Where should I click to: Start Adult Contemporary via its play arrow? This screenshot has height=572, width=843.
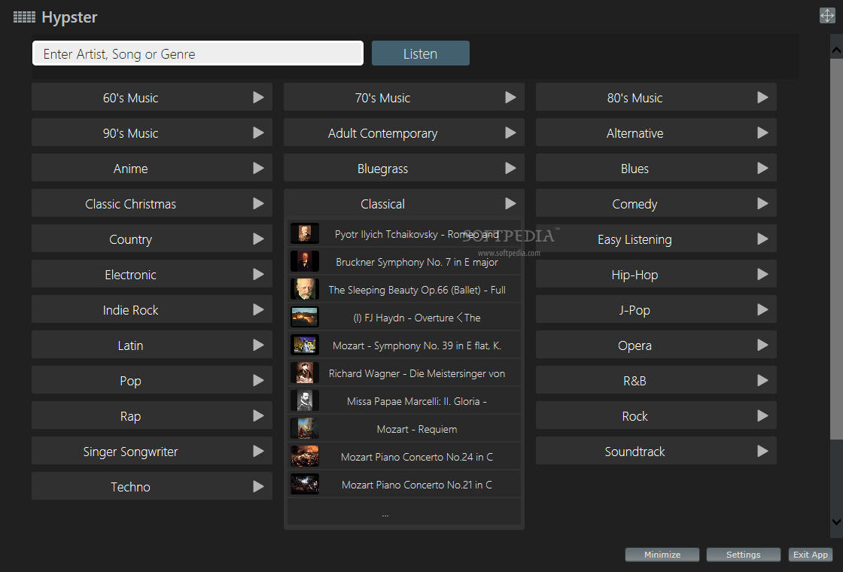511,132
